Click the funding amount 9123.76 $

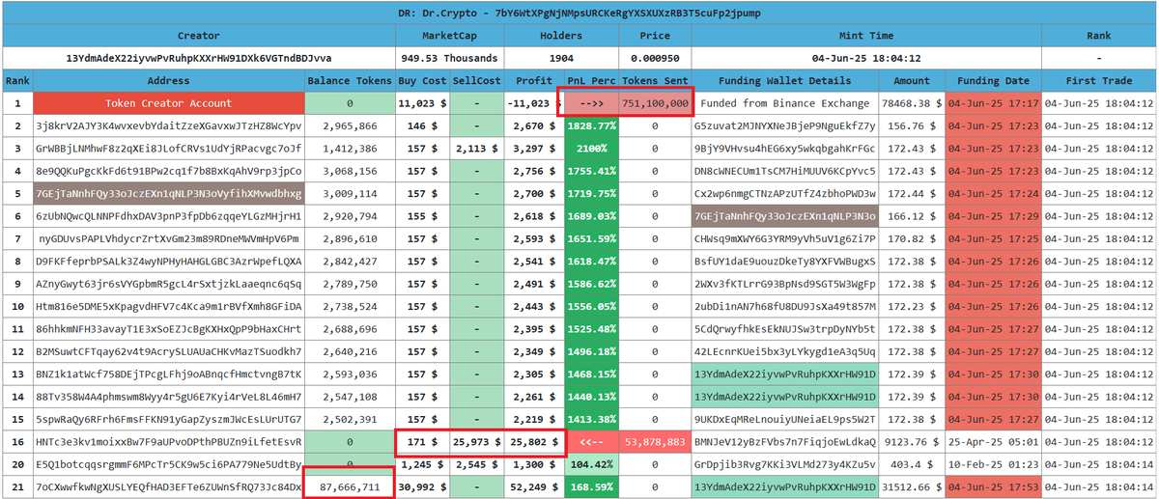click(x=911, y=442)
